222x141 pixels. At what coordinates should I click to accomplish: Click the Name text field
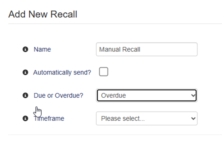[x=147, y=49]
